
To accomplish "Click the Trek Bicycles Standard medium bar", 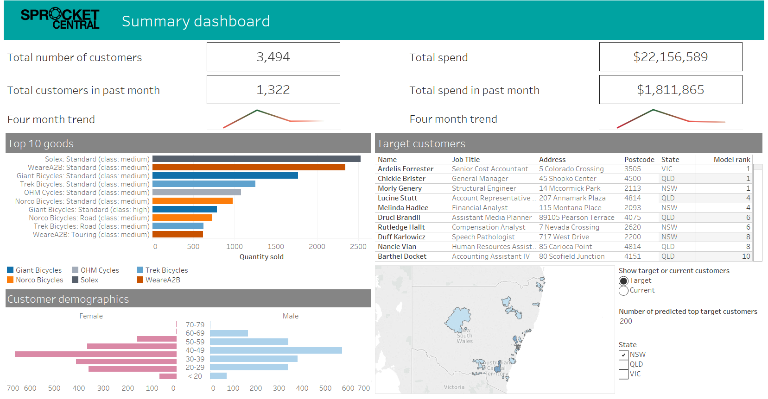I will click(204, 184).
